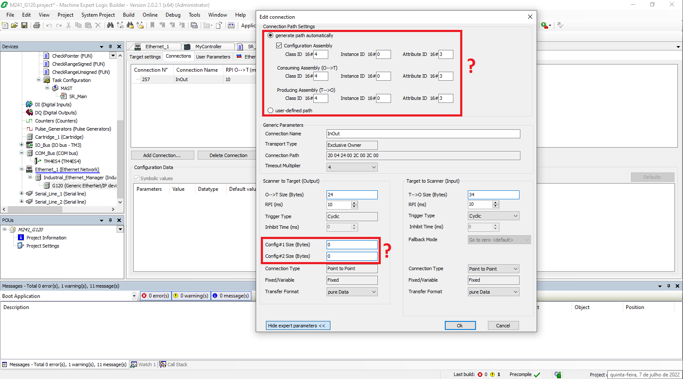Select 'user-defined path' radio button
This screenshot has height=379, width=683.
270,111
